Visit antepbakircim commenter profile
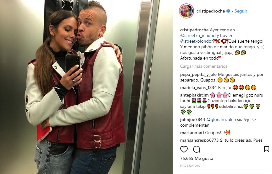The height and width of the screenshot is (174, 272). point(194,95)
